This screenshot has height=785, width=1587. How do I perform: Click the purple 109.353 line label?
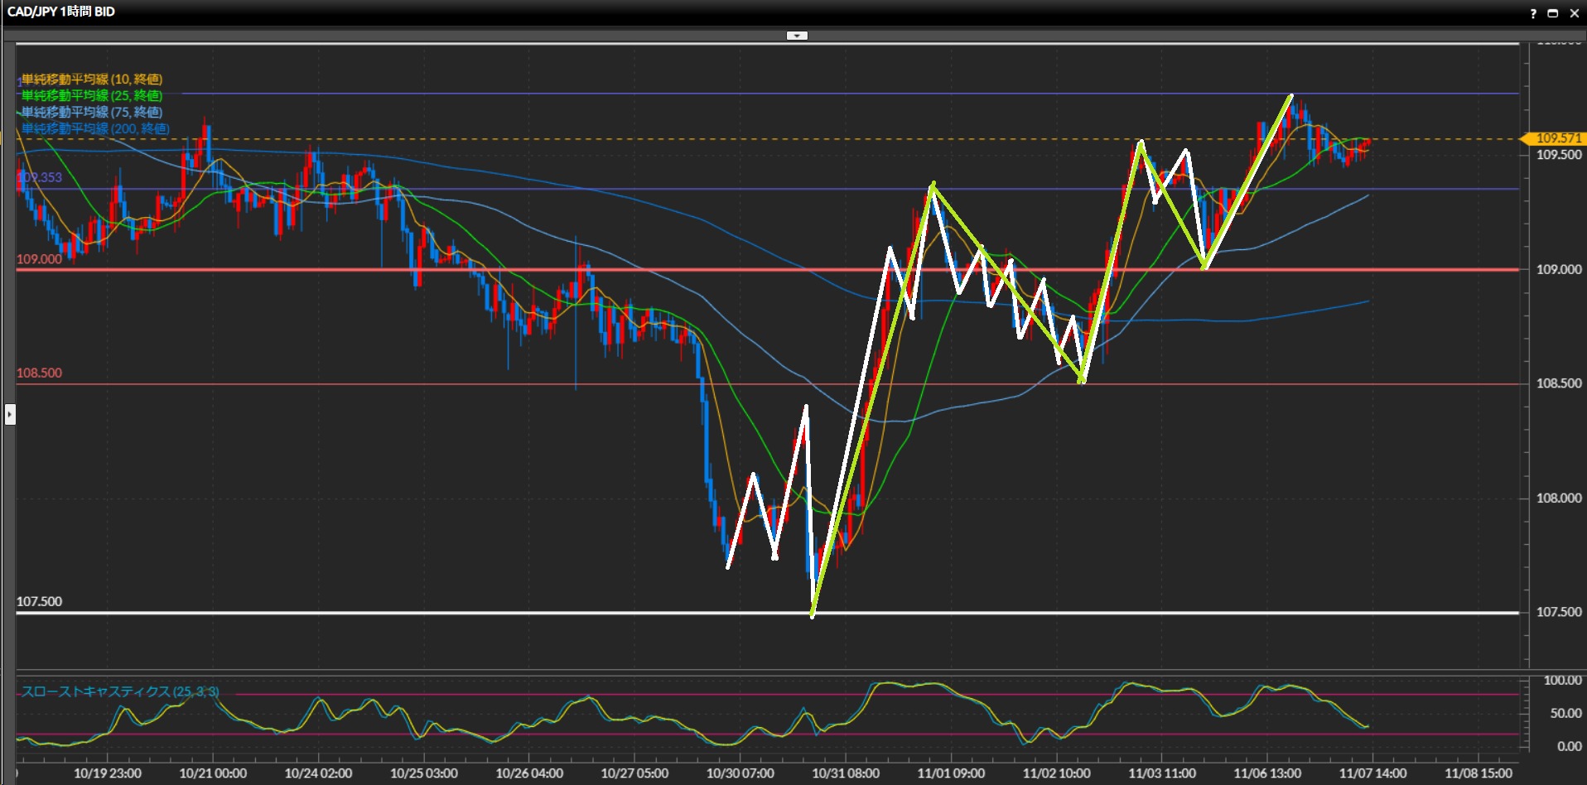click(40, 177)
